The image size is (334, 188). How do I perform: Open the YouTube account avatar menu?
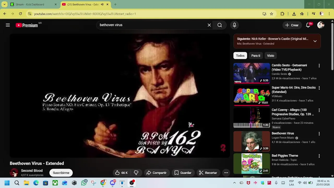pyautogui.click(x=321, y=25)
